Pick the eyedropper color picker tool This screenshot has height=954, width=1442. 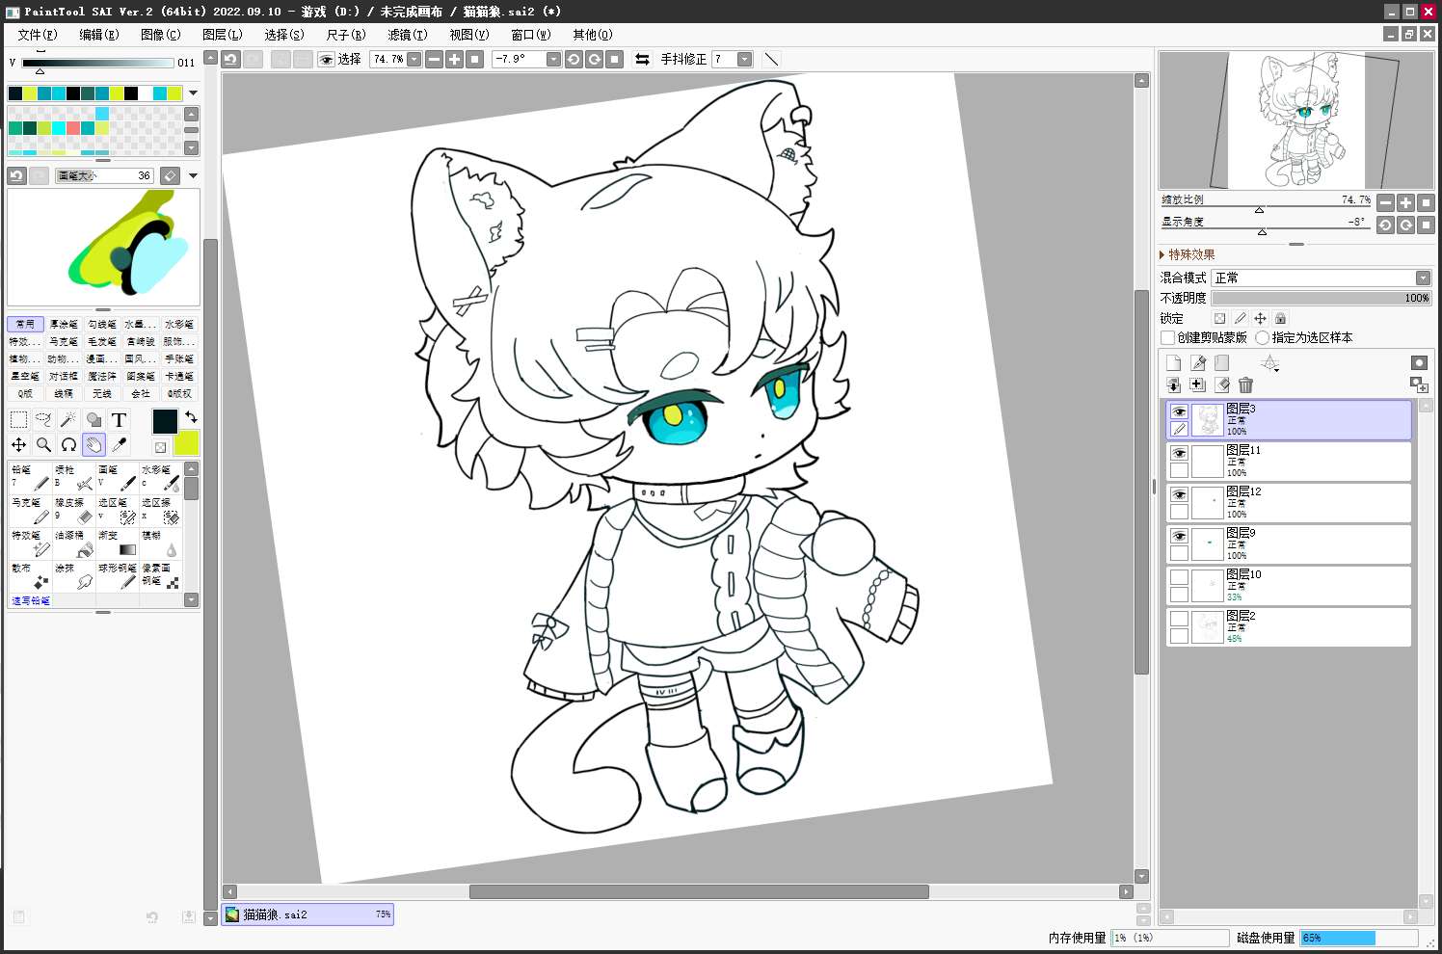point(119,444)
